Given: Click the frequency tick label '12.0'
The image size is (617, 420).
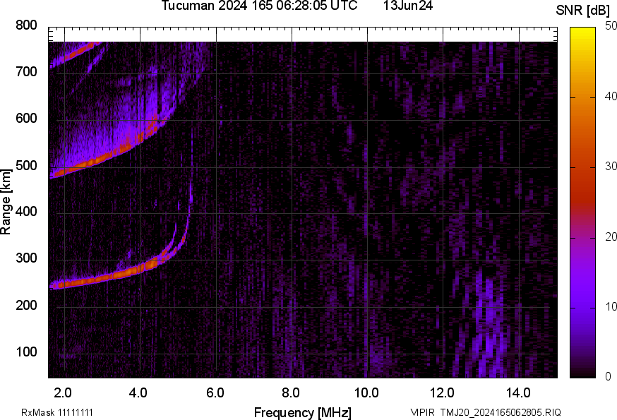Looking at the screenshot, I should pyautogui.click(x=442, y=393).
